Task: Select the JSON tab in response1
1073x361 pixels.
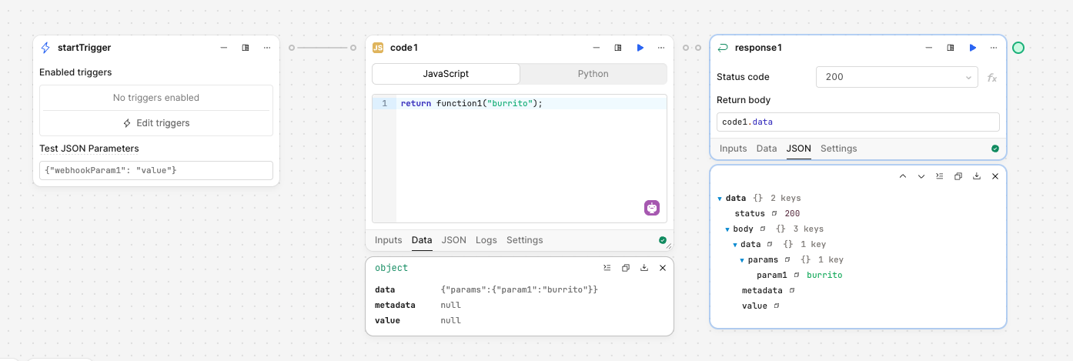Action: coord(799,149)
